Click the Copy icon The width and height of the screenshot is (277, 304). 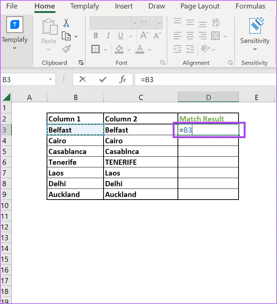[66, 36]
